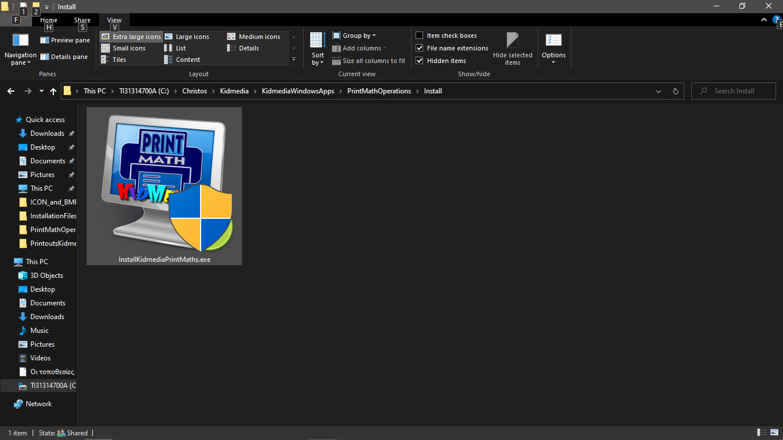Image resolution: width=783 pixels, height=440 pixels.
Task: Go up one folder level
Action: (x=53, y=91)
